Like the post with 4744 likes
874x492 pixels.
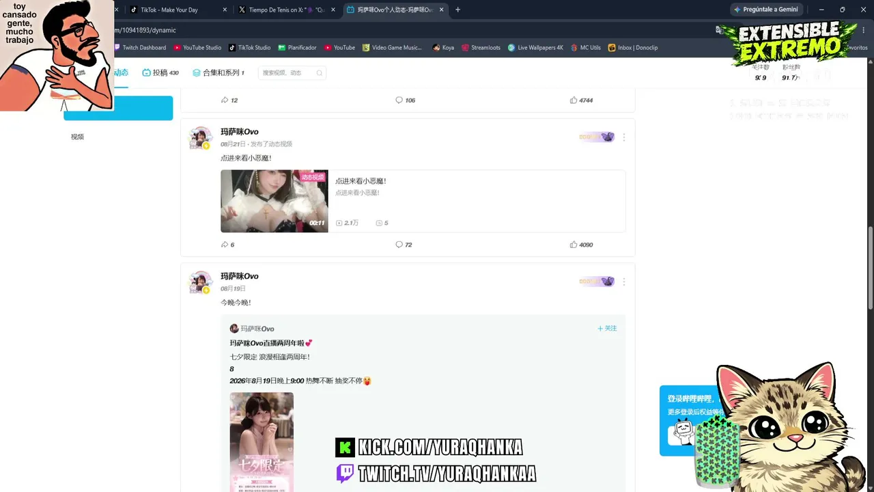pos(581,100)
